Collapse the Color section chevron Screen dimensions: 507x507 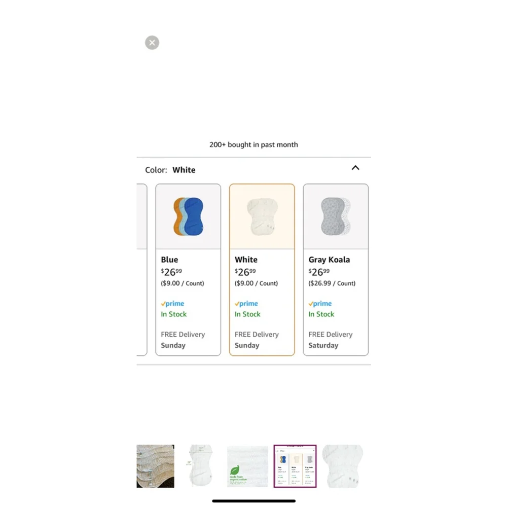coord(355,168)
